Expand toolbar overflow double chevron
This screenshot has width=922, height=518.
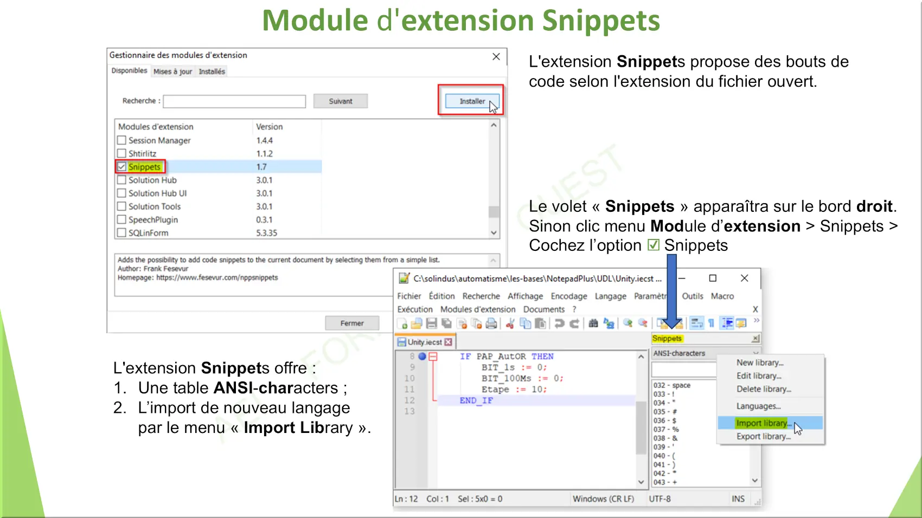[757, 321]
